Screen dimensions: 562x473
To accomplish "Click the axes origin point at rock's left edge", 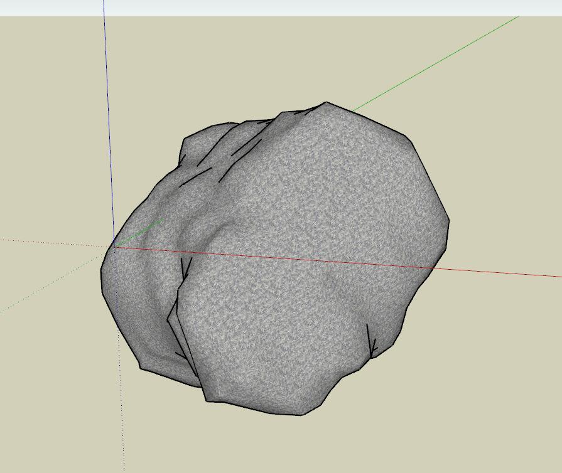I will (x=115, y=247).
